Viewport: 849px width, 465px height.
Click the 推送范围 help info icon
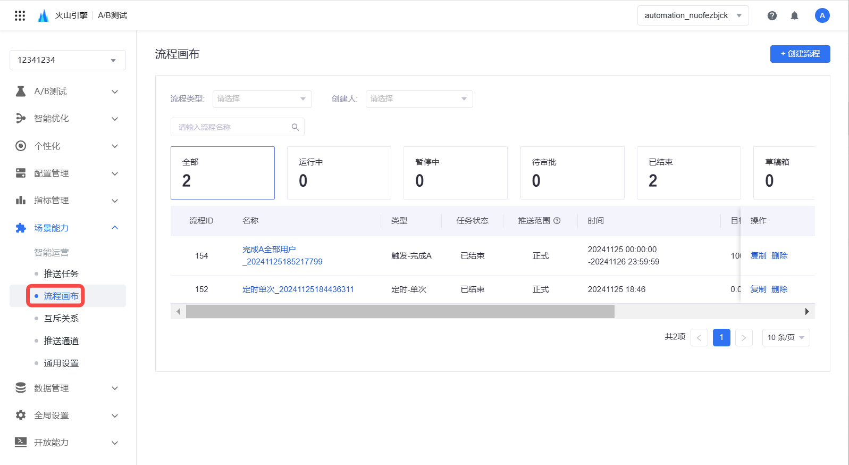click(557, 220)
